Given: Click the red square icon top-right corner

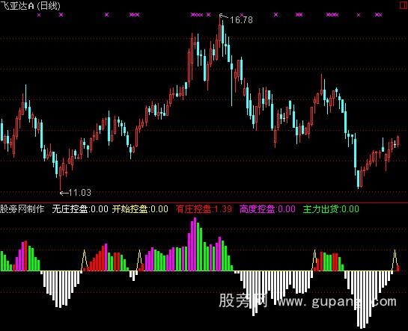Looking at the screenshot, I should pyautogui.click(x=404, y=5).
